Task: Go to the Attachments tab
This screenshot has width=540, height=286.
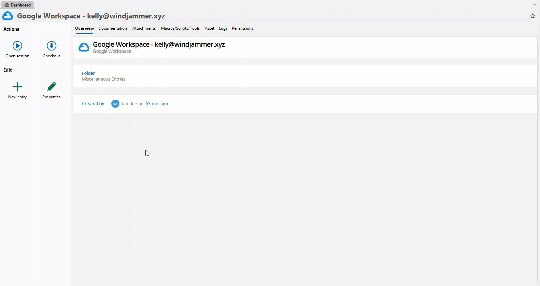Action: 144,28
